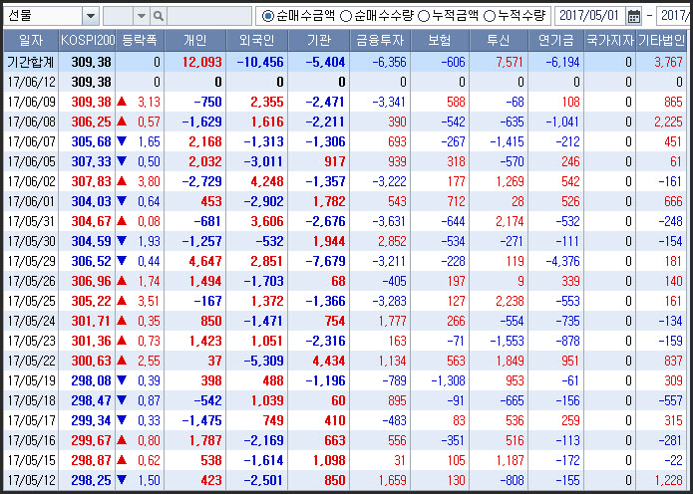Click KOSPI200 value 305.68
This screenshot has height=494, width=693.
click(x=91, y=141)
